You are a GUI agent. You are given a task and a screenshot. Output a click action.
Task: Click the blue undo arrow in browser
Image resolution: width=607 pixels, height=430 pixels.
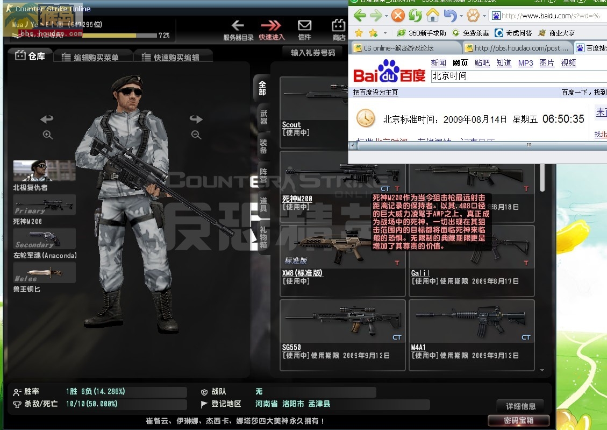[x=450, y=16]
